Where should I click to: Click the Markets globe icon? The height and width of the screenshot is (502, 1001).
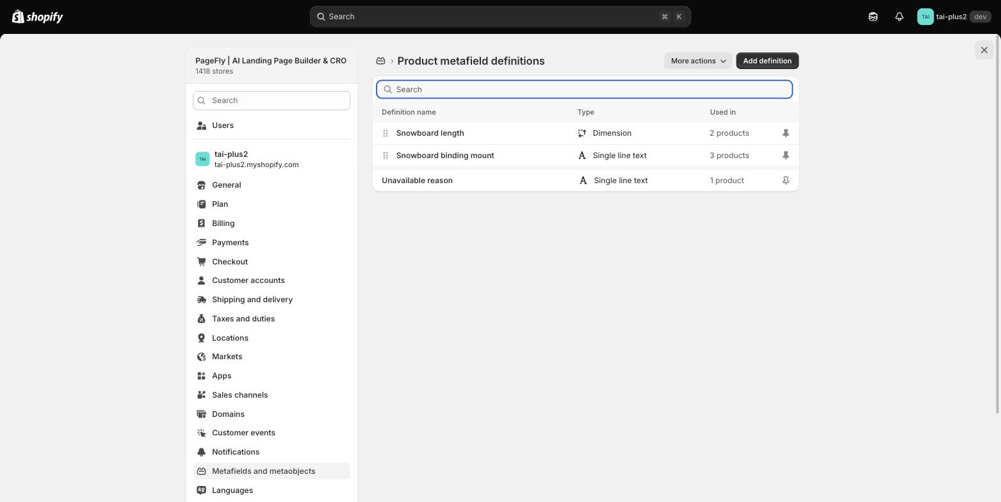201,357
